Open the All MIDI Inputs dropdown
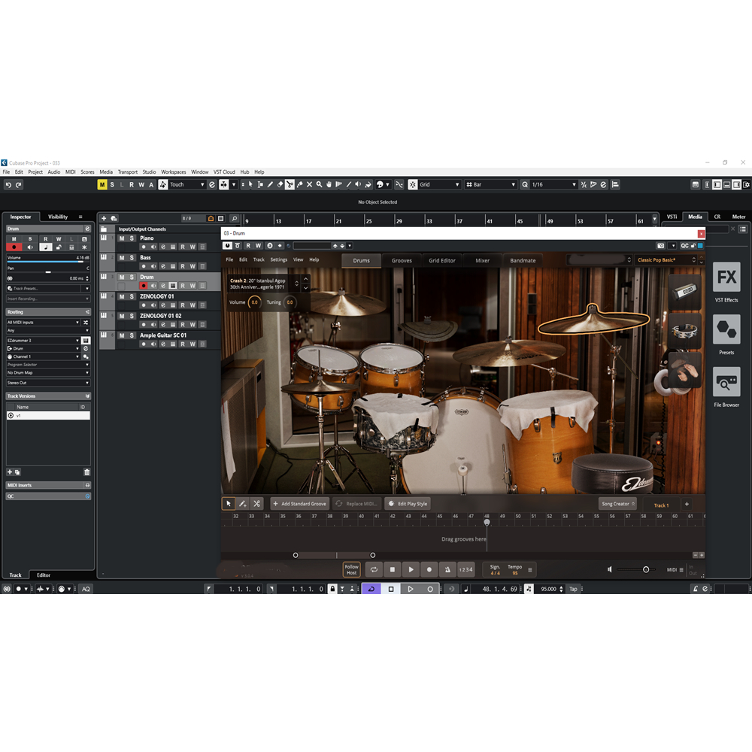 (x=43, y=323)
